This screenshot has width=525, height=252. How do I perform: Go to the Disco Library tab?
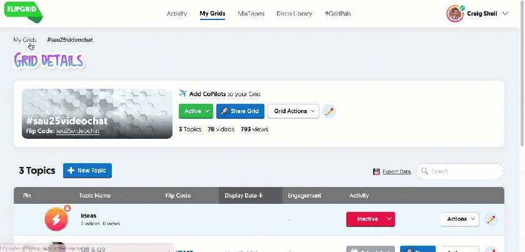(294, 13)
